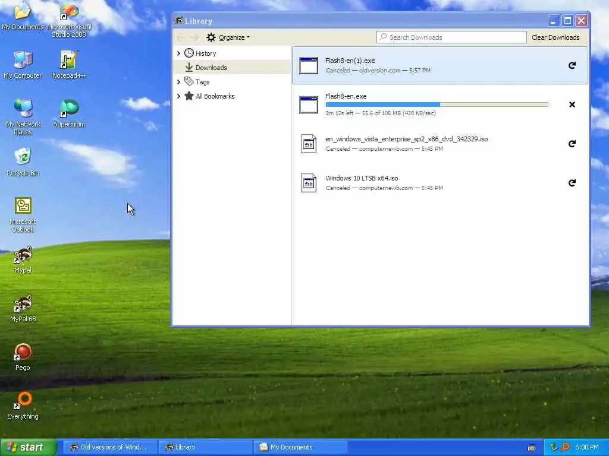The image size is (609, 456).
Task: Switch to My Documents taskbar button
Action: coord(300,447)
